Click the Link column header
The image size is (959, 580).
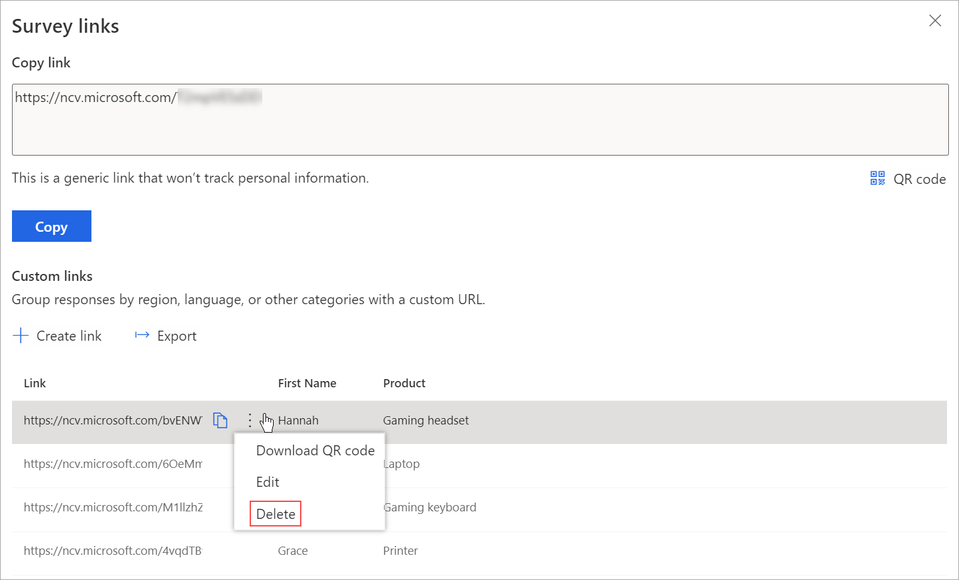(x=35, y=383)
